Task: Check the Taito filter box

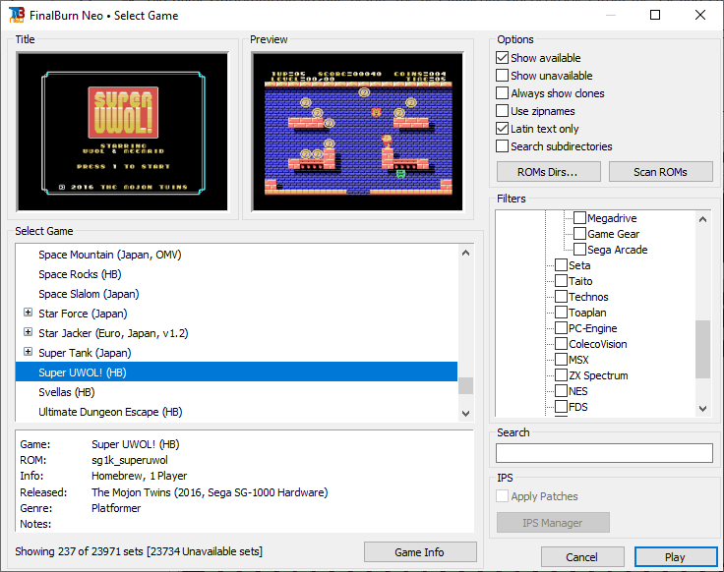Action: click(x=561, y=280)
